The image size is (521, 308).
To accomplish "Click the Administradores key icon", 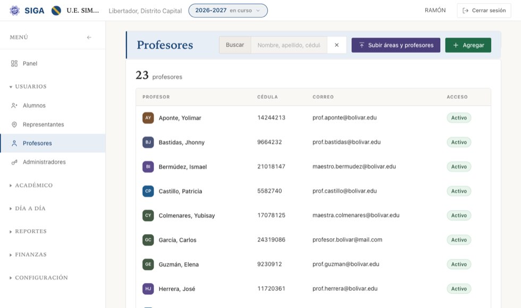I will point(14,162).
